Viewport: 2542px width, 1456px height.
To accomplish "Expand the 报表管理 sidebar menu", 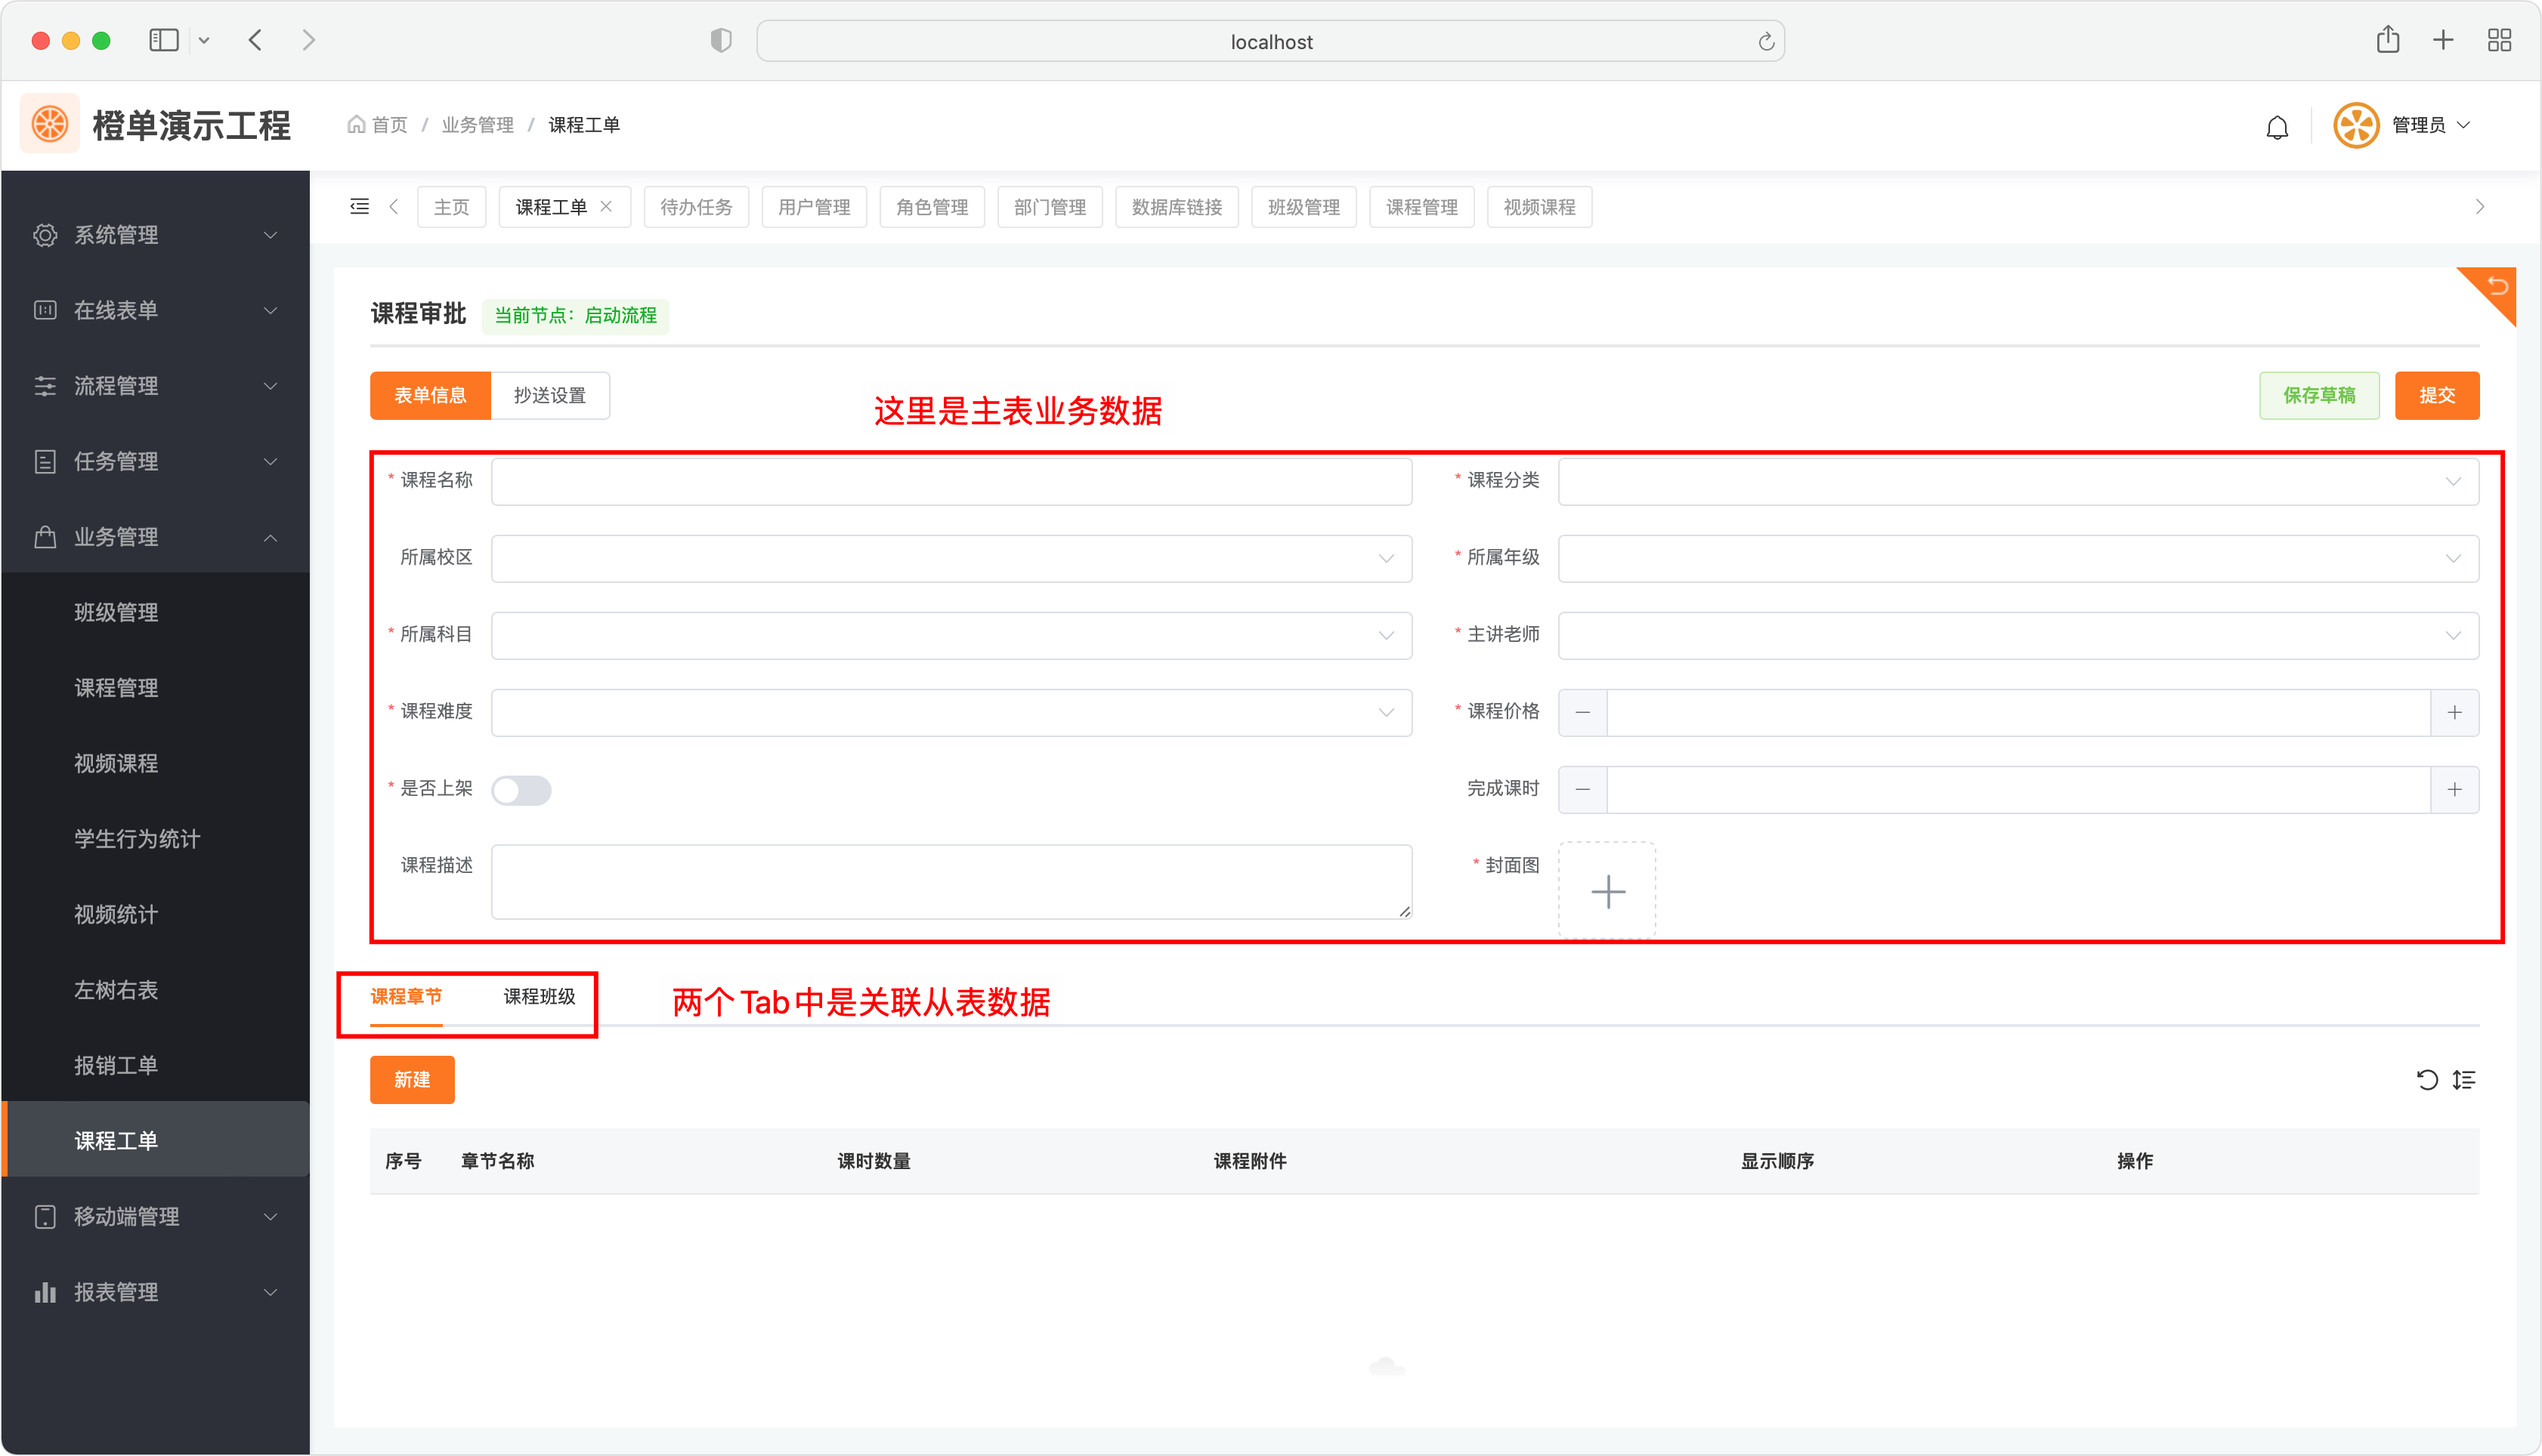I will pyautogui.click(x=155, y=1292).
